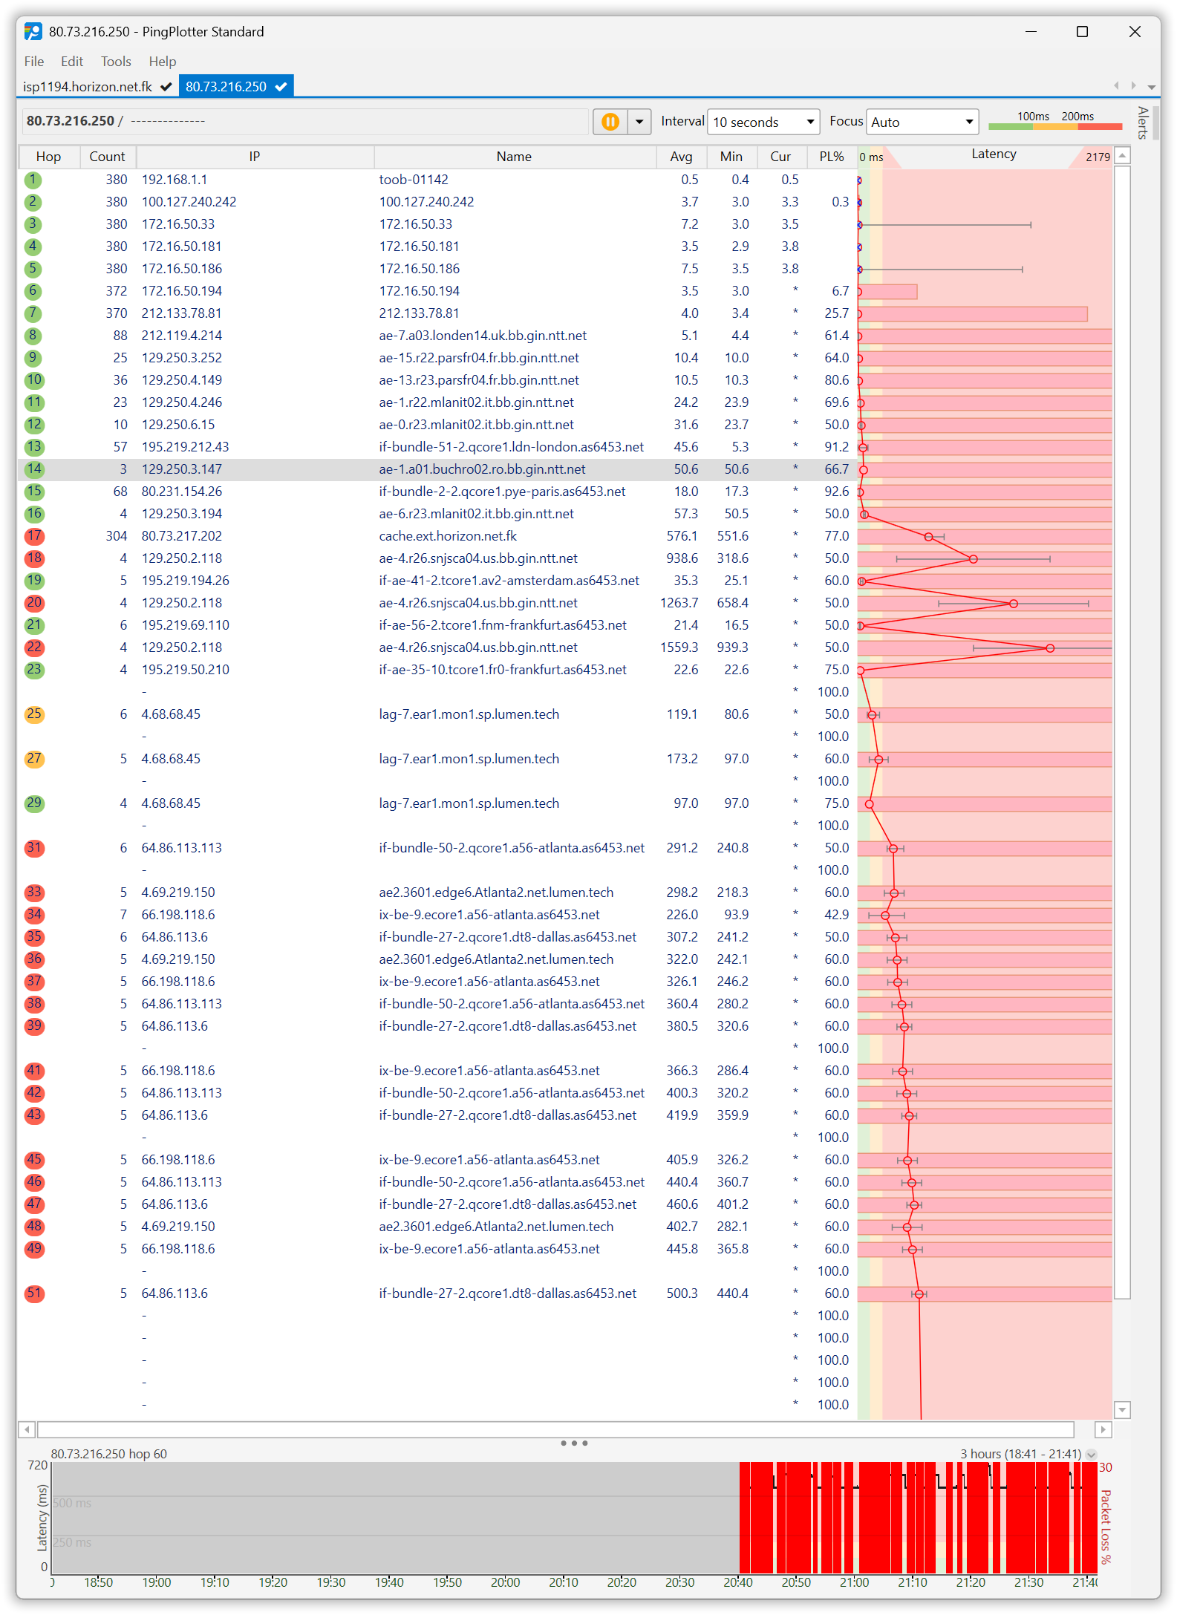The height and width of the screenshot is (1615, 1177).
Task: Click the hop 17 red circle icon
Action: 34,536
